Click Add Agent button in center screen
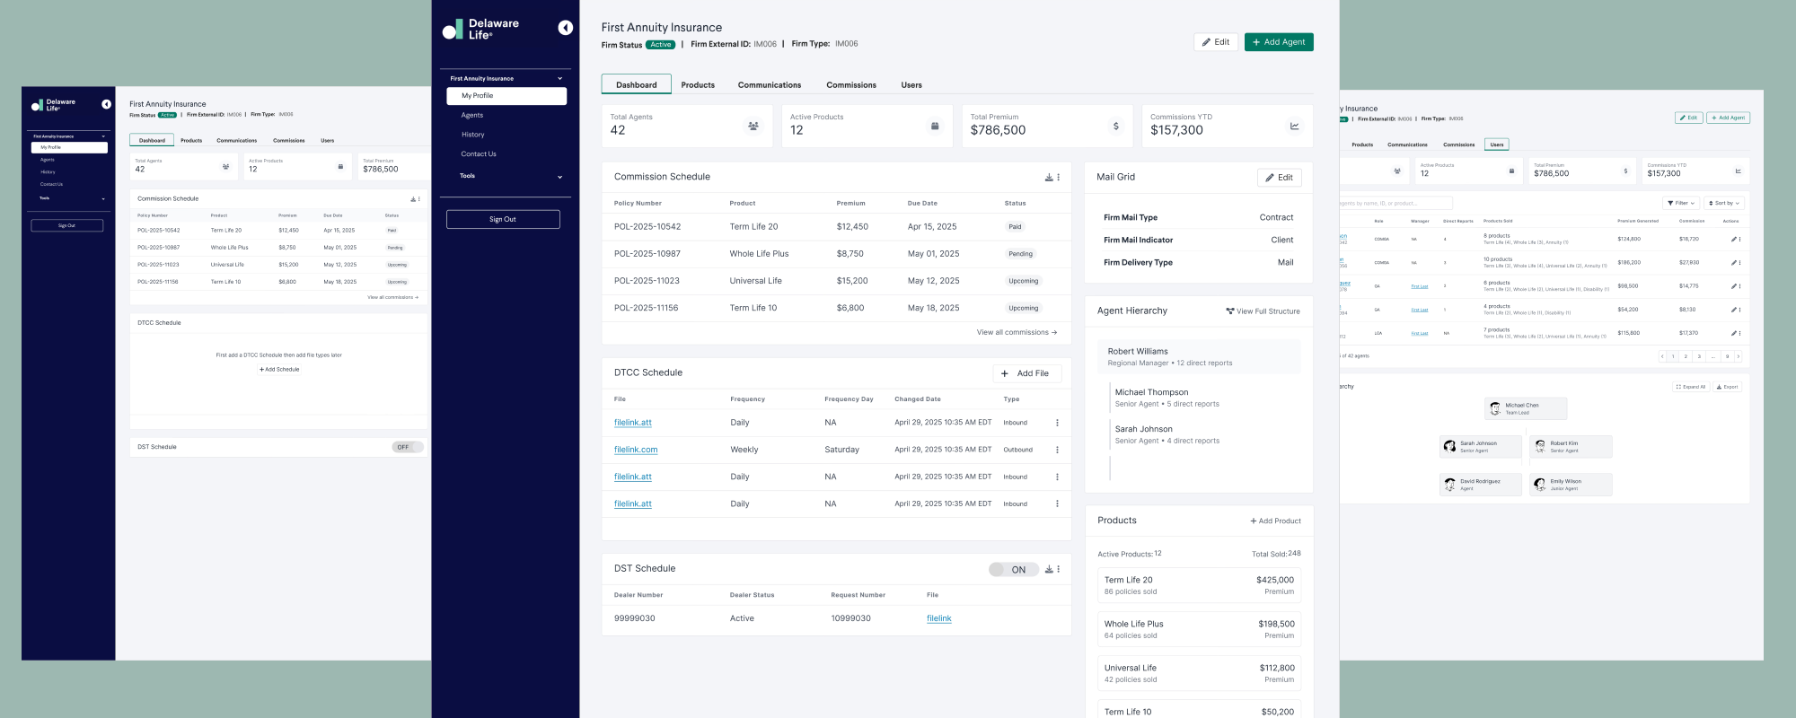 [1279, 42]
